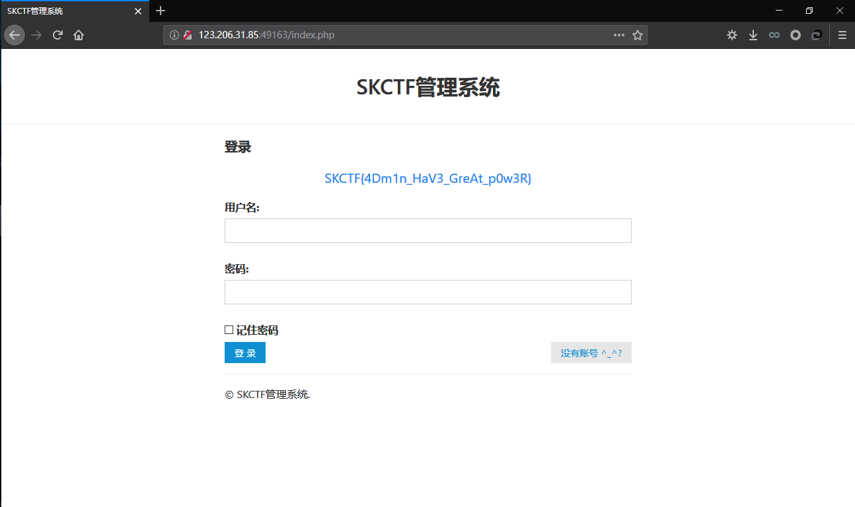Select the SKCTF{4Dm1n_HaV3_GreAt_p0w3R} flag text
The width and height of the screenshot is (855, 507).
pyautogui.click(x=428, y=178)
